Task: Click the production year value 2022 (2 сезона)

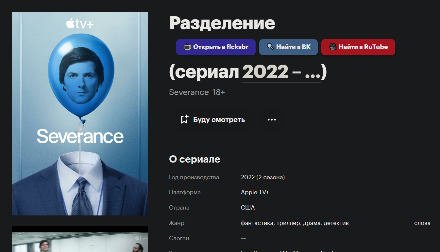Action: (263, 177)
